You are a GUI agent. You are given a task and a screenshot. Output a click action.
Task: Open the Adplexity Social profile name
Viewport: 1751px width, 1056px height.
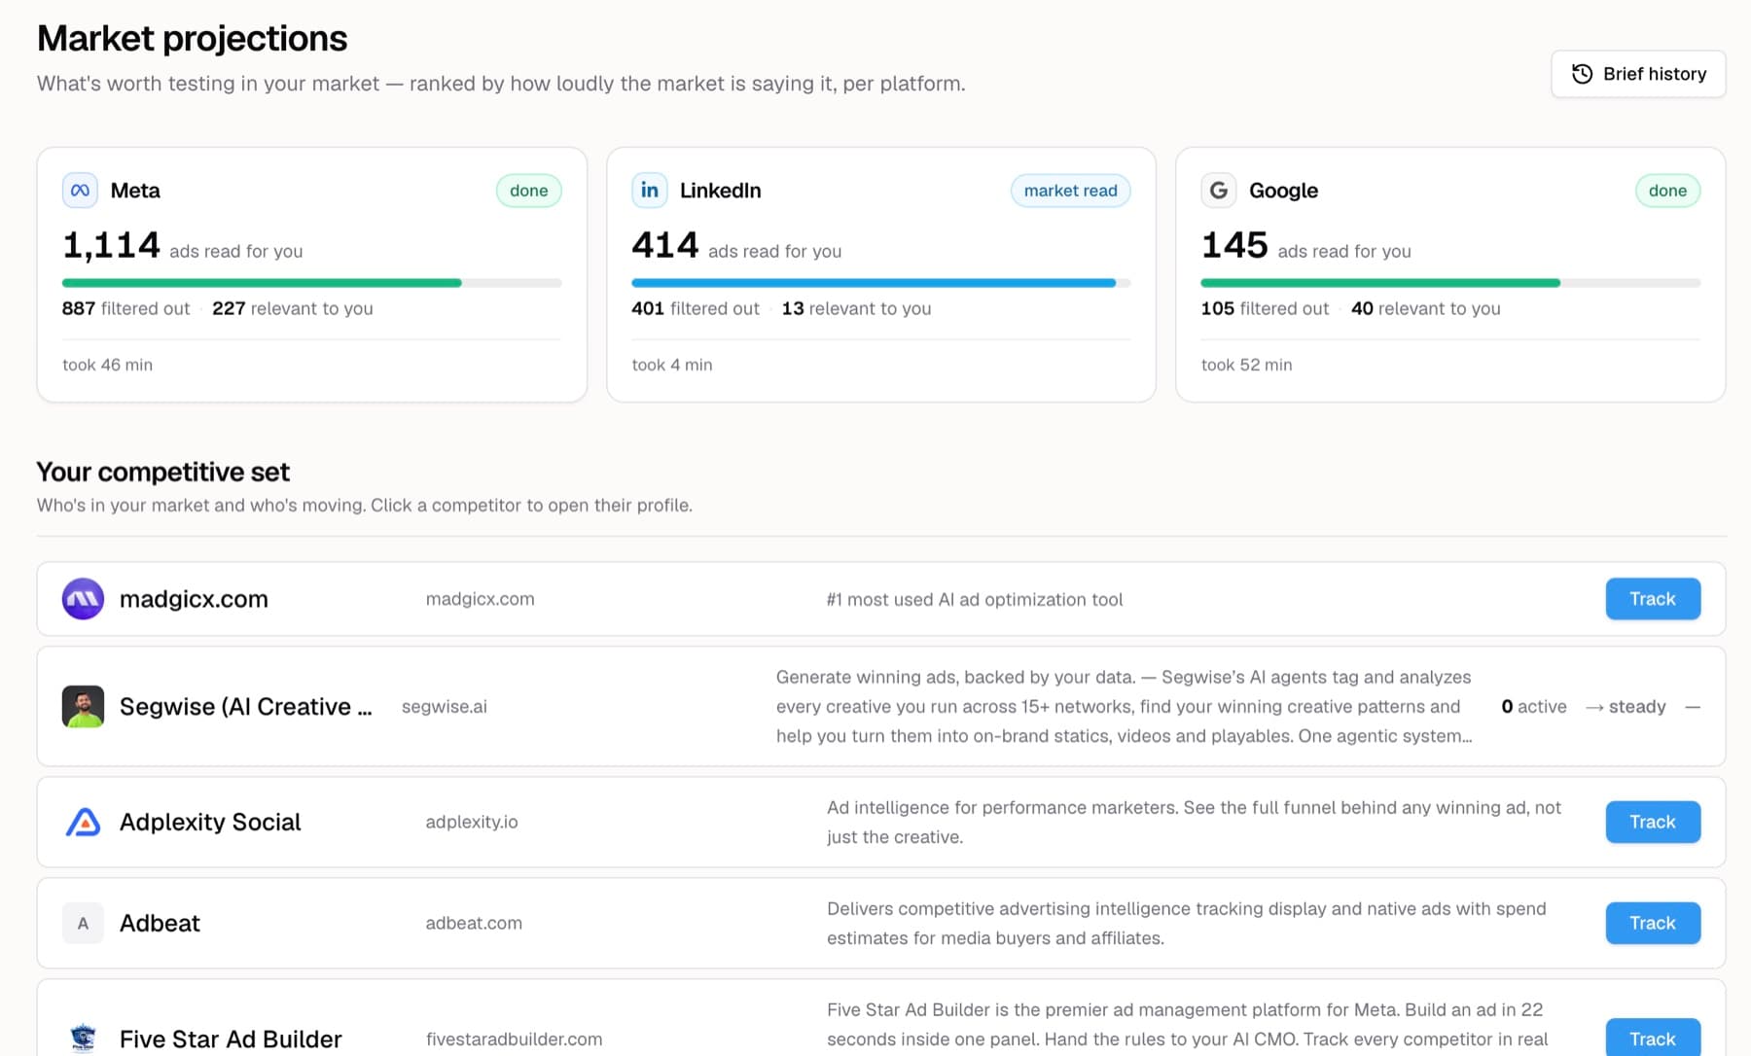click(x=210, y=822)
